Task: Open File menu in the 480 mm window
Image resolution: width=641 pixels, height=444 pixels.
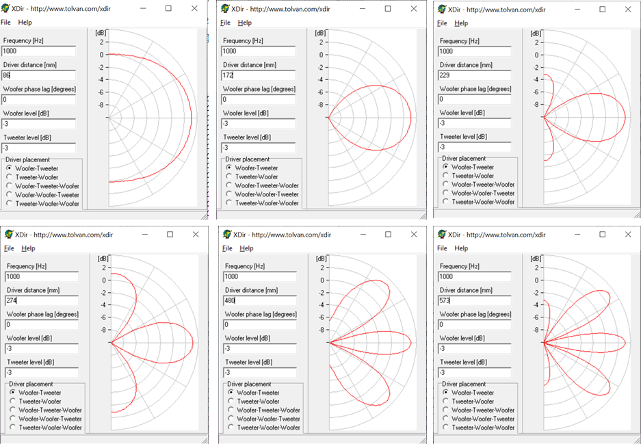Action: click(x=227, y=248)
